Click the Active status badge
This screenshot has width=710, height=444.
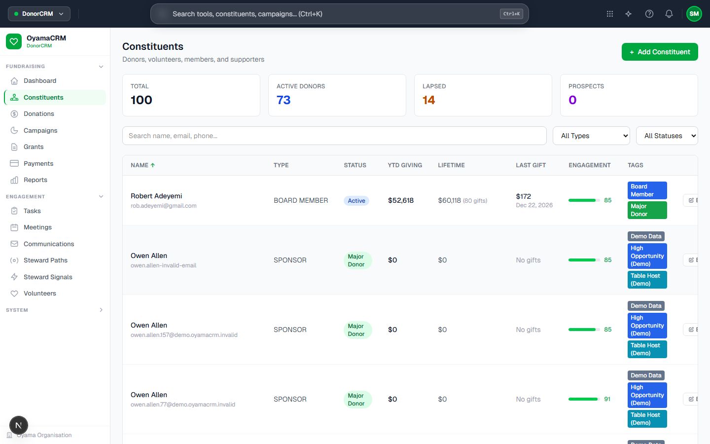pyautogui.click(x=356, y=201)
